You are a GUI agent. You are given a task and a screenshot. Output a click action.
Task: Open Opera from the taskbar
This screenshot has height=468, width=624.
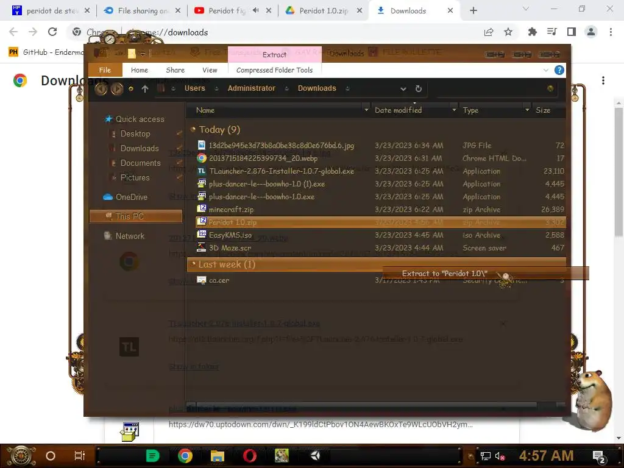pos(250,456)
